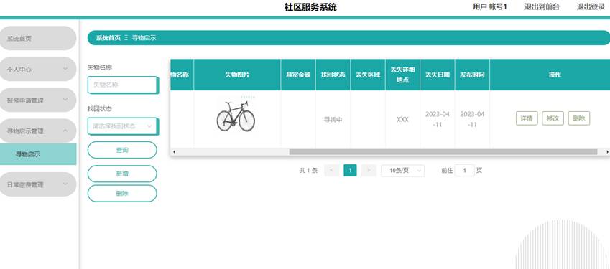Screen dimensions: 610x269
Task: Click 系统首页 in the breadcrumb
Action: point(108,37)
